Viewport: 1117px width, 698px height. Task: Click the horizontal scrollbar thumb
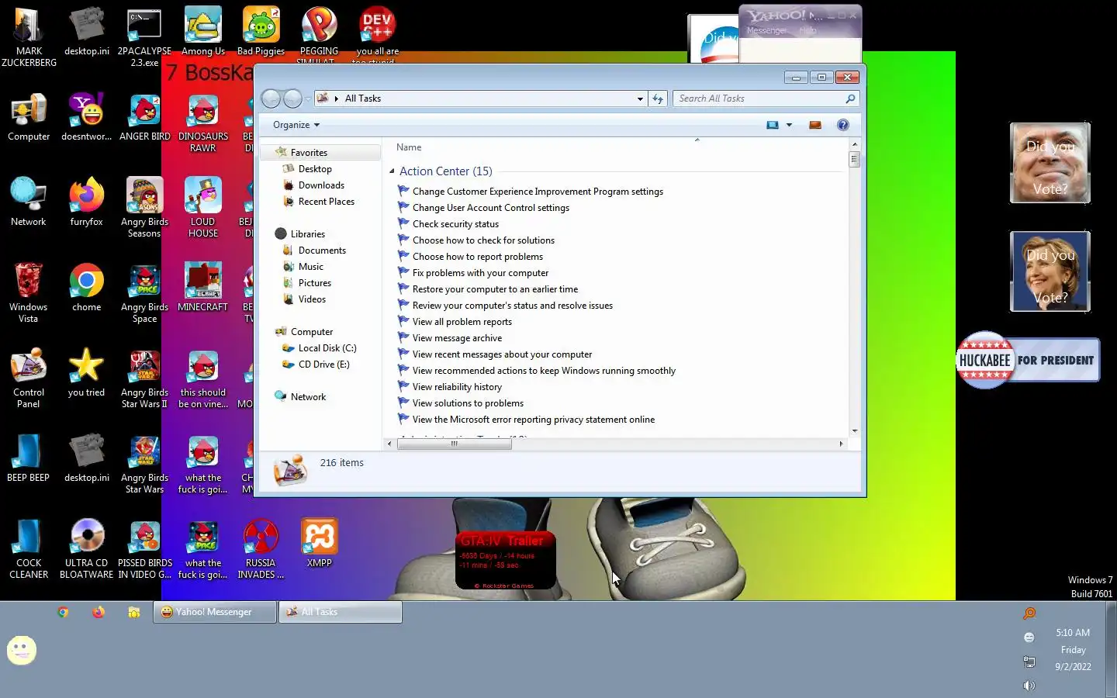455,444
